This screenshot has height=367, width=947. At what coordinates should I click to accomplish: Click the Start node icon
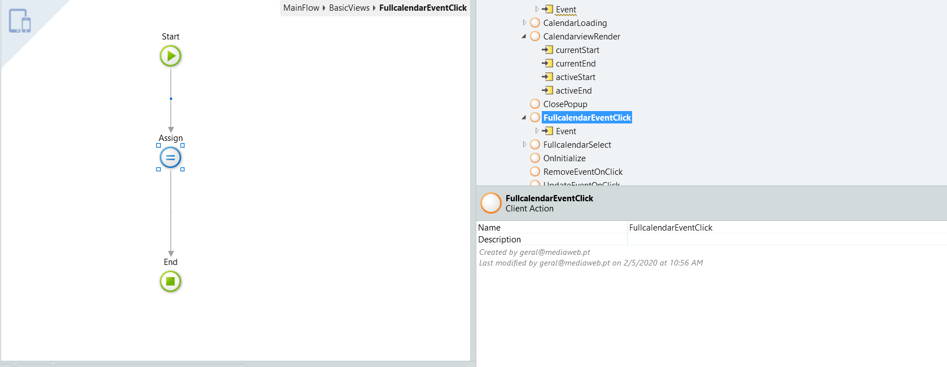click(x=170, y=56)
